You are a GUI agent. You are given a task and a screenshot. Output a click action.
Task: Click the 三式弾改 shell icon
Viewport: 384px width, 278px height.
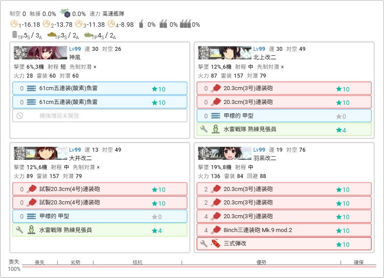216,244
